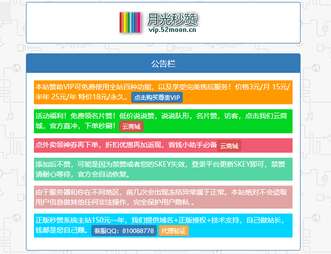The width and height of the screenshot is (331, 254).
Task: Contact 客服QQ: 810088778
Action: tap(124, 231)
